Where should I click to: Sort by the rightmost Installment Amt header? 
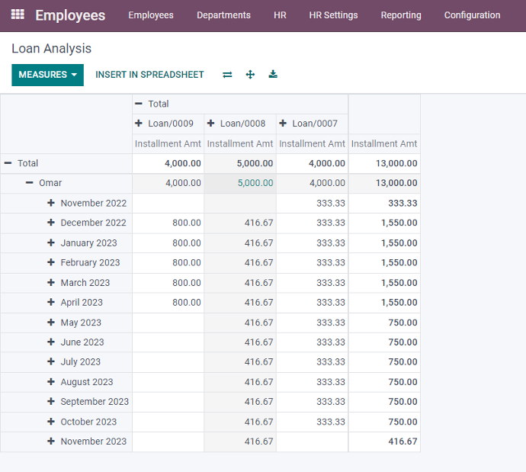point(384,143)
